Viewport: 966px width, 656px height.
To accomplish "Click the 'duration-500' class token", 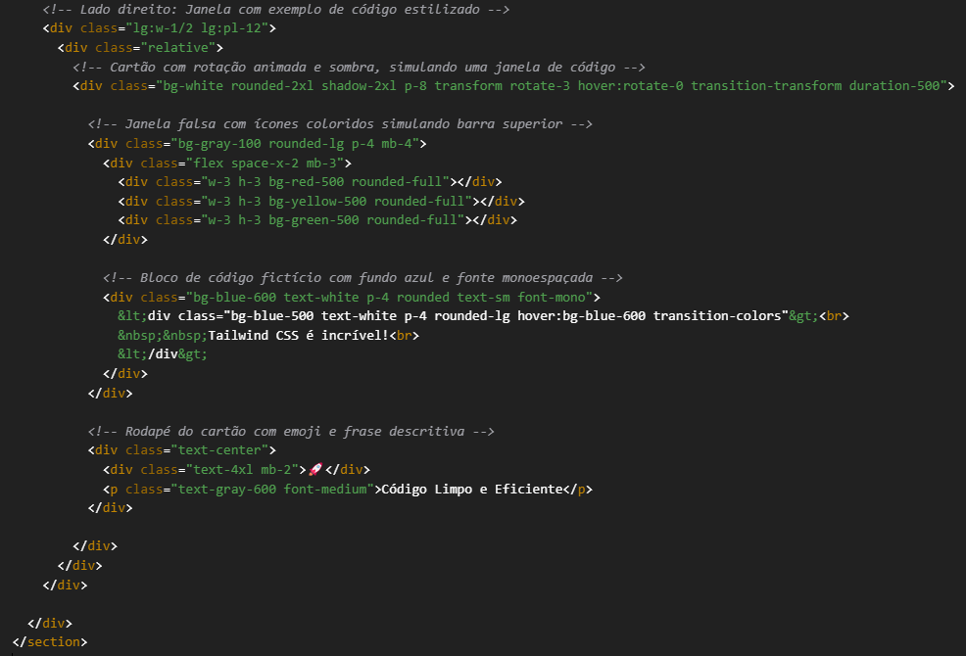I will tap(894, 85).
